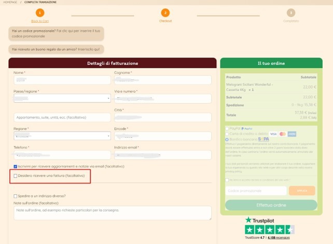Click the Trustpilot star logo
The image size is (333, 244).
[248, 220]
